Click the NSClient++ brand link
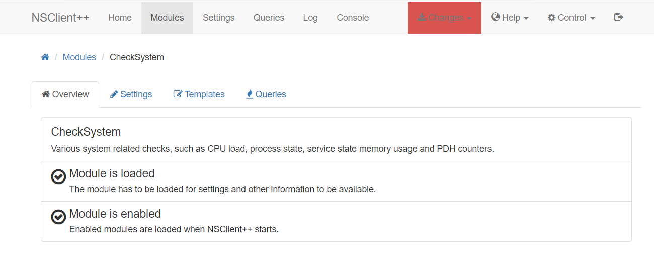Image resolution: width=654 pixels, height=270 pixels. tap(60, 18)
